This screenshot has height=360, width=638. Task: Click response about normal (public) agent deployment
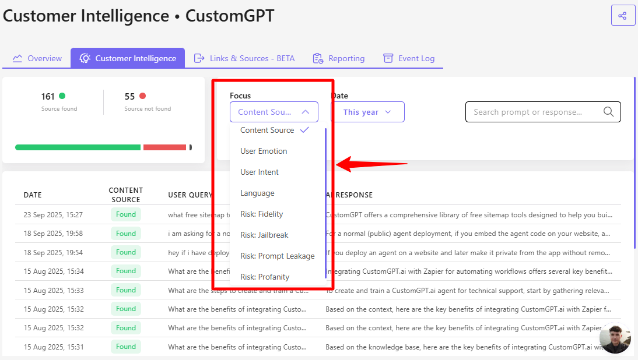point(468,234)
